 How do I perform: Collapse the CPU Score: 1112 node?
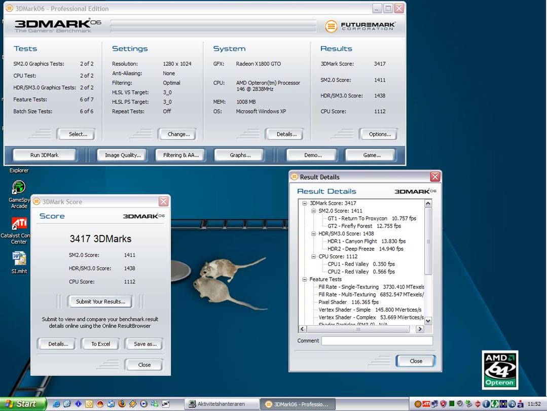[x=313, y=257]
